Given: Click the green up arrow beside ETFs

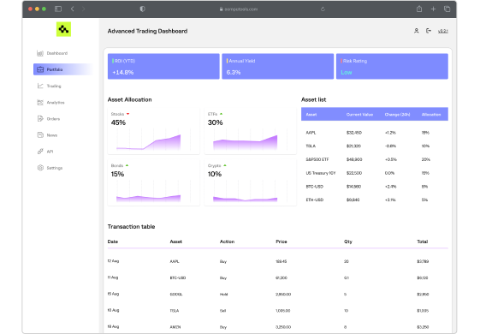Looking at the screenshot, I should click(221, 114).
